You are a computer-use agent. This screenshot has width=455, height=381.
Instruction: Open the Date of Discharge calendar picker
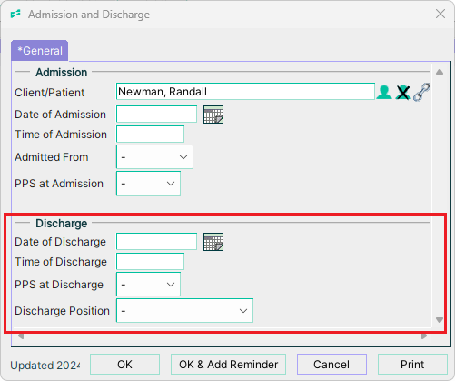point(213,242)
